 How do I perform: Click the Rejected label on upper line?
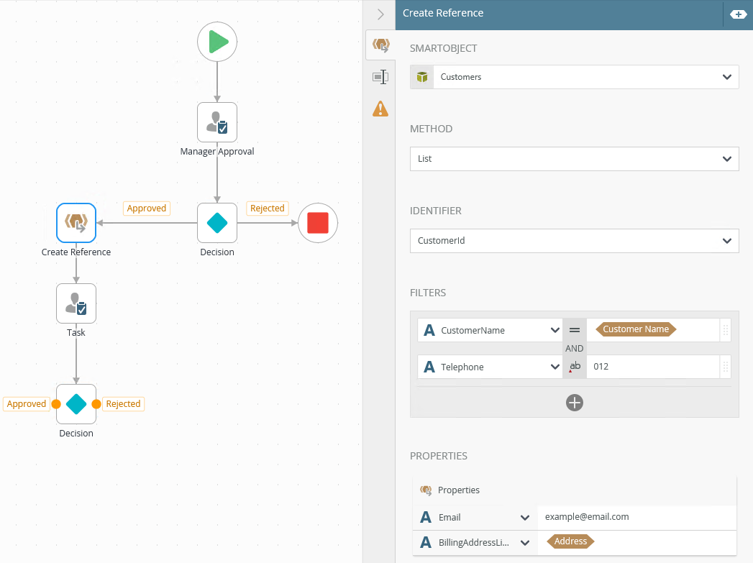[268, 209]
